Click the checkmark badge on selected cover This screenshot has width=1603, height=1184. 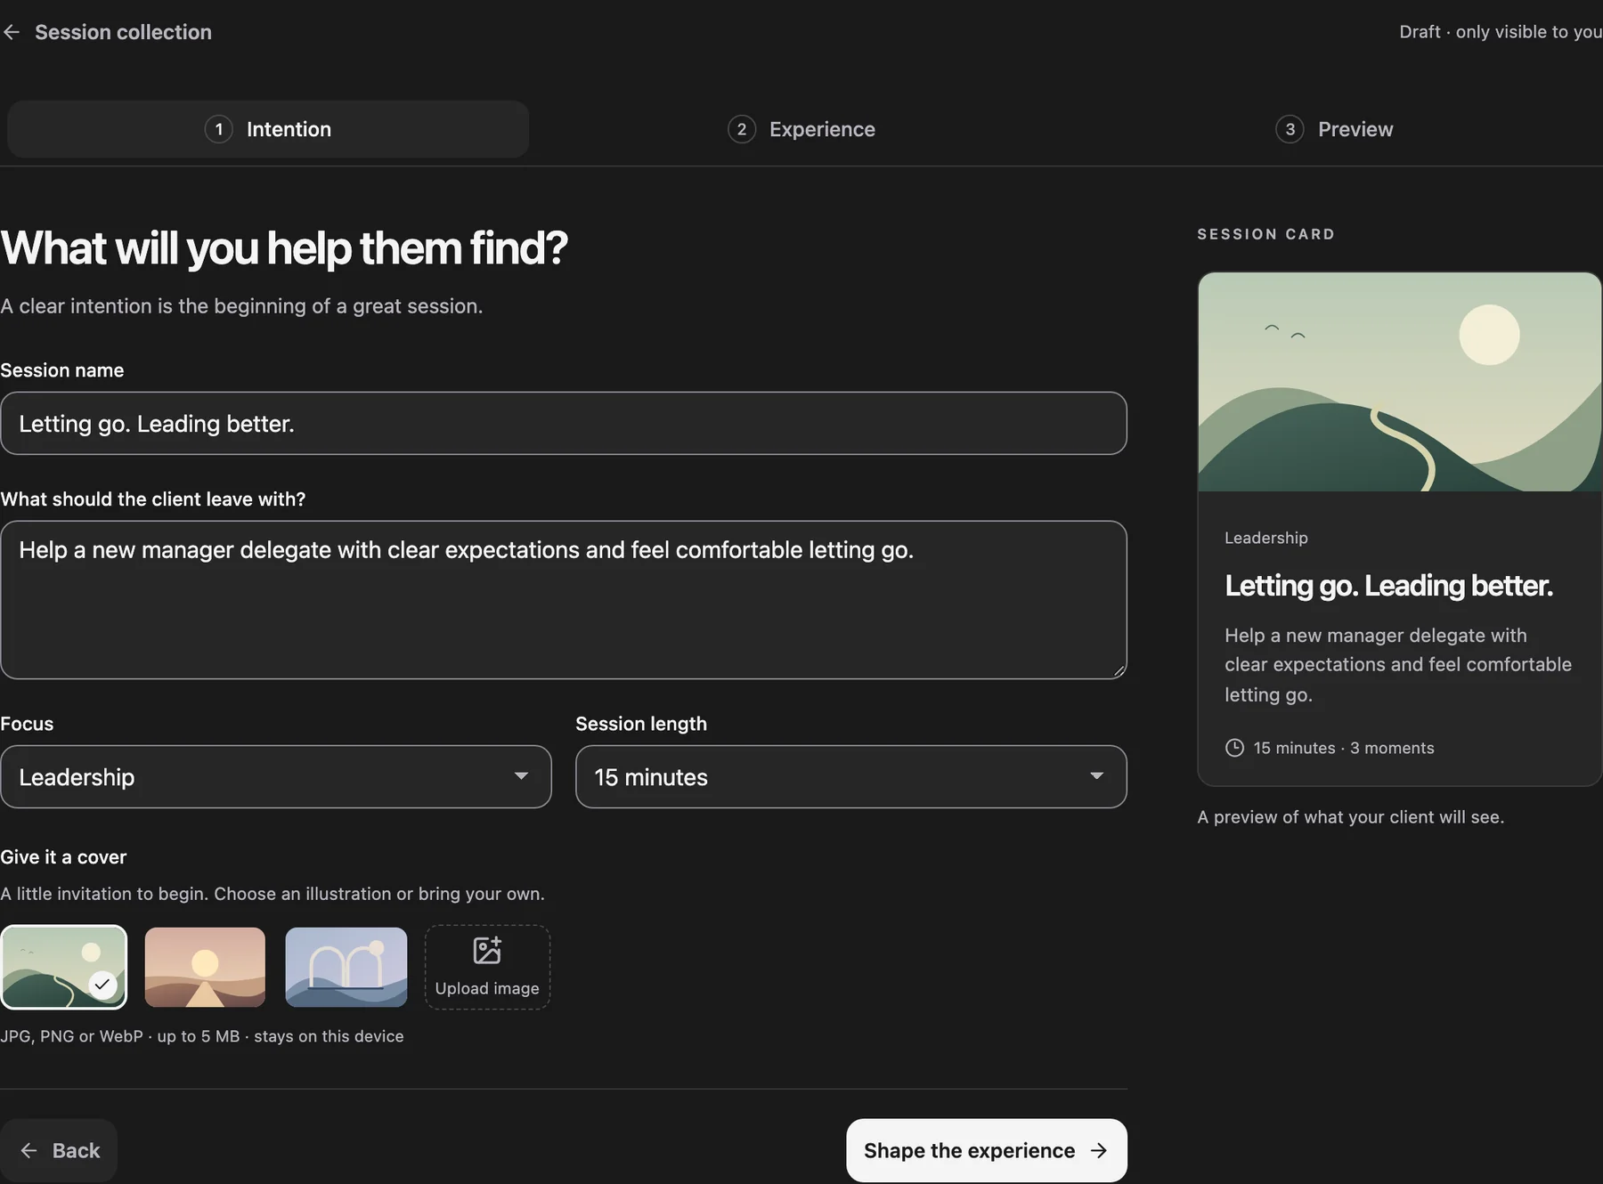tap(102, 985)
